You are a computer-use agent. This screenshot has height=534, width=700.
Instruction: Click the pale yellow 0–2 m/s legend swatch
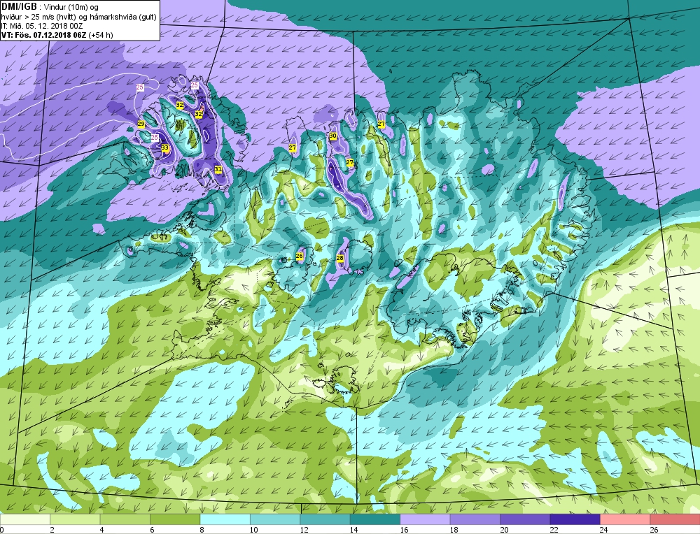(x=25, y=519)
